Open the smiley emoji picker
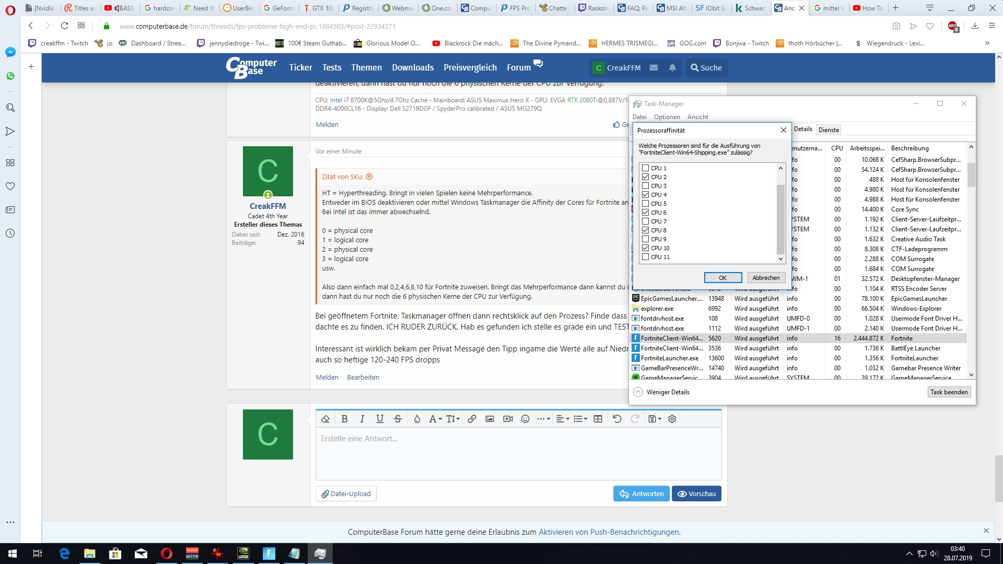Image resolution: width=1003 pixels, height=564 pixels. pos(526,419)
